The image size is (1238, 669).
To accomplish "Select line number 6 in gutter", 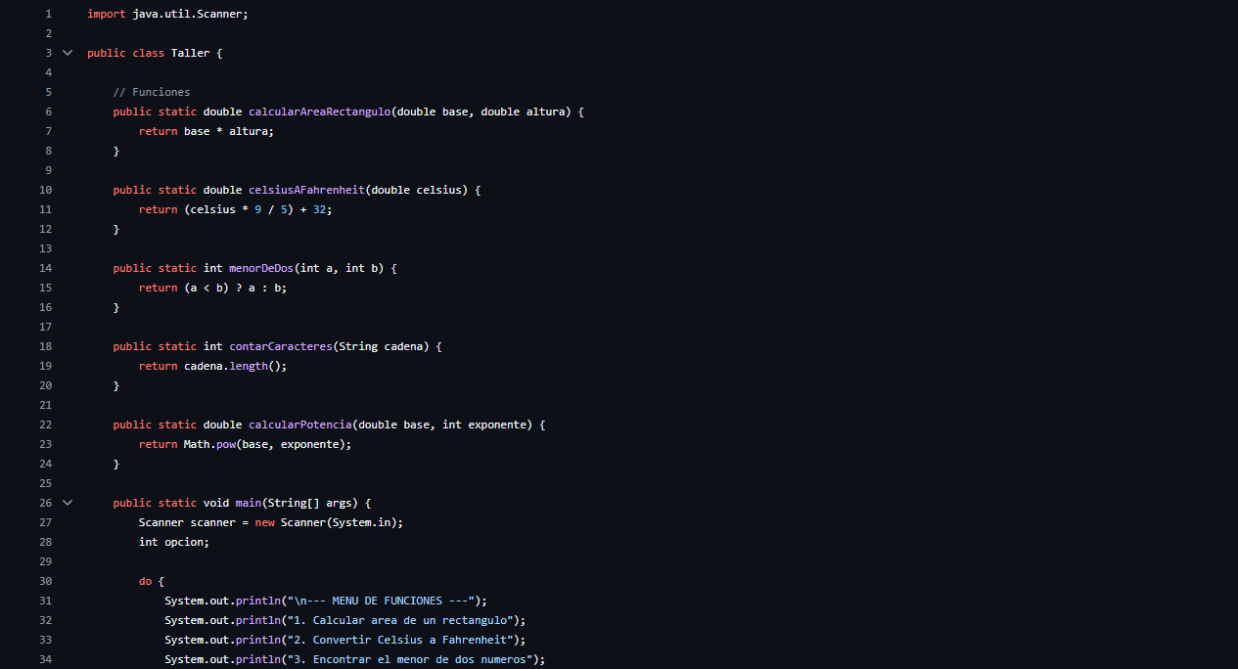I will (x=48, y=111).
